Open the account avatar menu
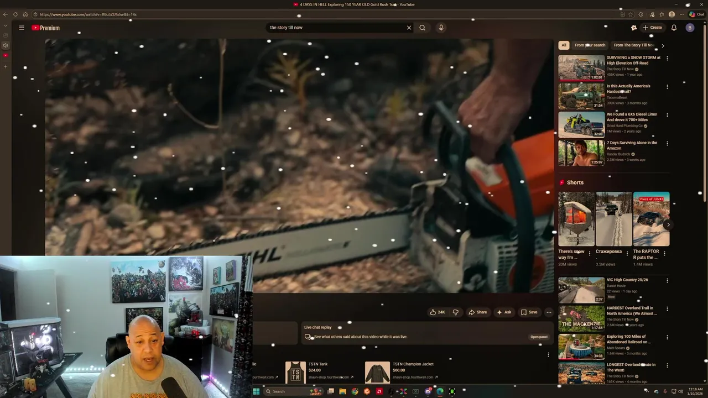 690,28
